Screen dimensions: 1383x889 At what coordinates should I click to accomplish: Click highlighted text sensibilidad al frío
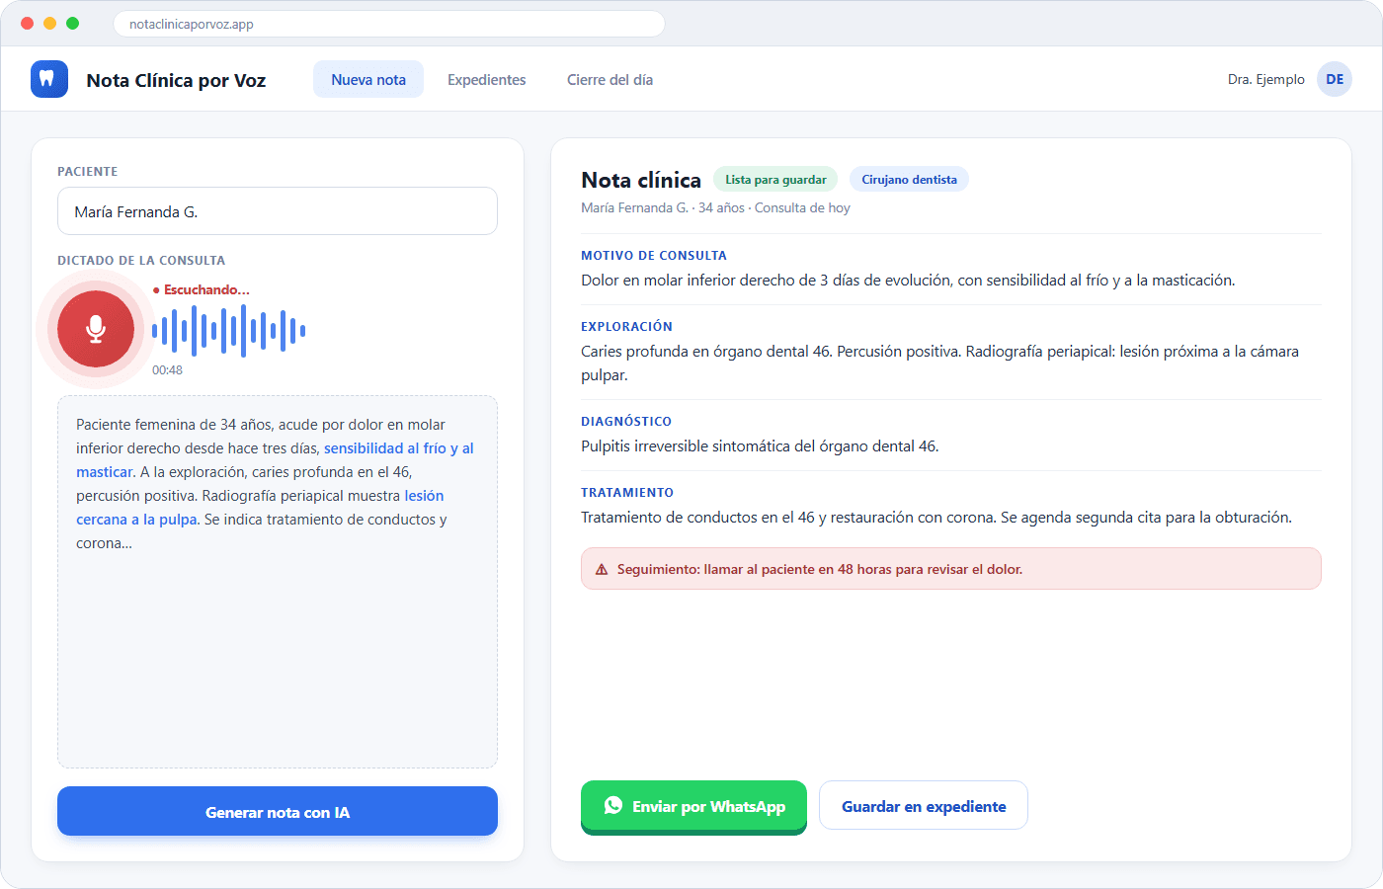point(385,448)
